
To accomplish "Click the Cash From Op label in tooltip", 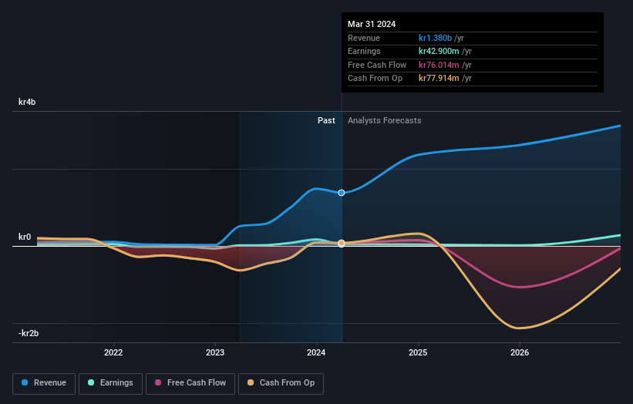I will pos(375,79).
